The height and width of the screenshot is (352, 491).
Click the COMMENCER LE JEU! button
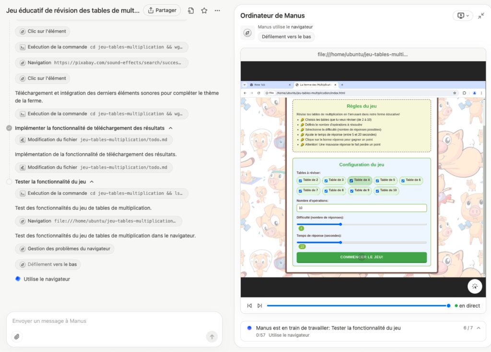click(362, 257)
